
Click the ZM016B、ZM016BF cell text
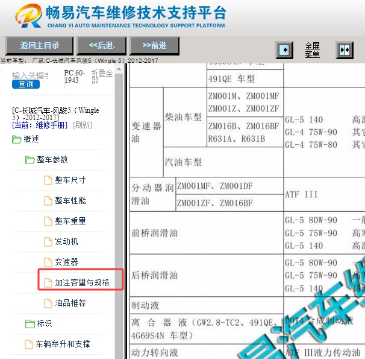tap(243, 126)
